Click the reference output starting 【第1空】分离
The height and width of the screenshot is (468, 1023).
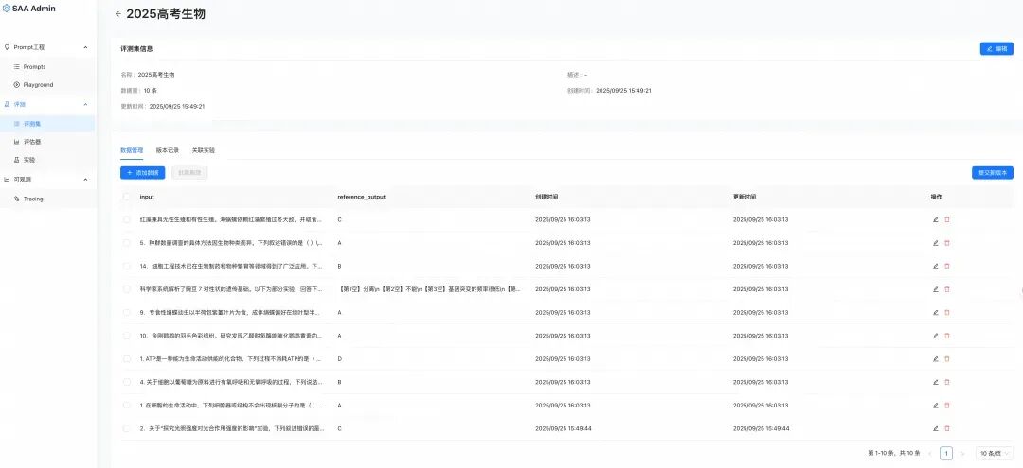(x=429, y=289)
